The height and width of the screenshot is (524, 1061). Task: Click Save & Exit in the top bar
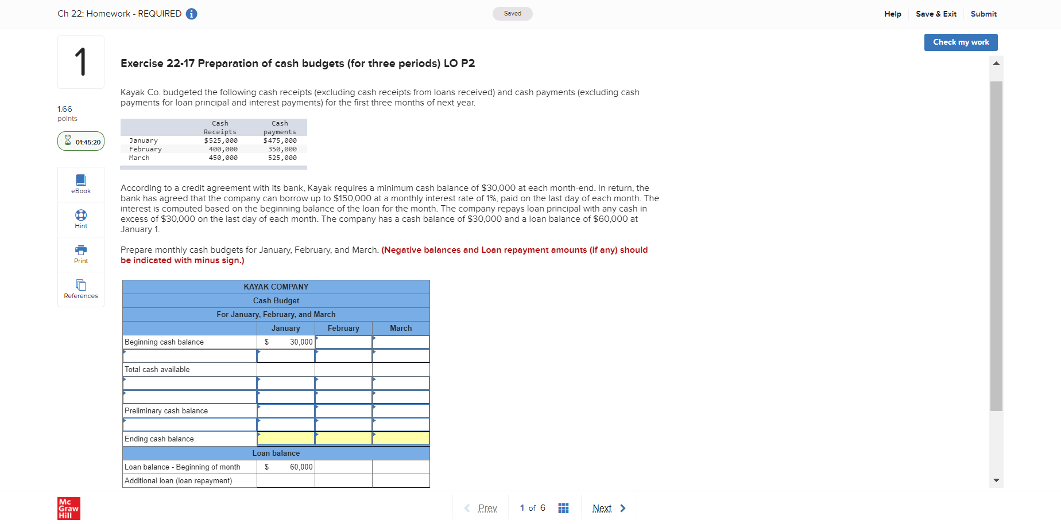(936, 14)
